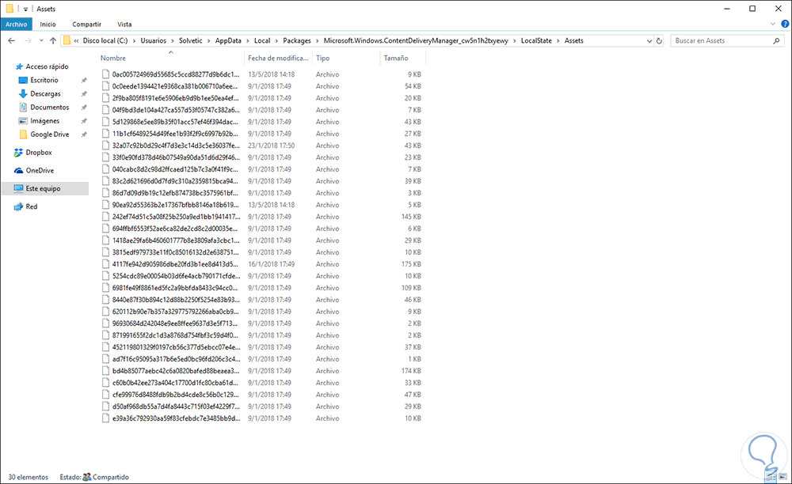Open the Archivo menu
Viewport: 792px width, 484px height.
(16, 24)
